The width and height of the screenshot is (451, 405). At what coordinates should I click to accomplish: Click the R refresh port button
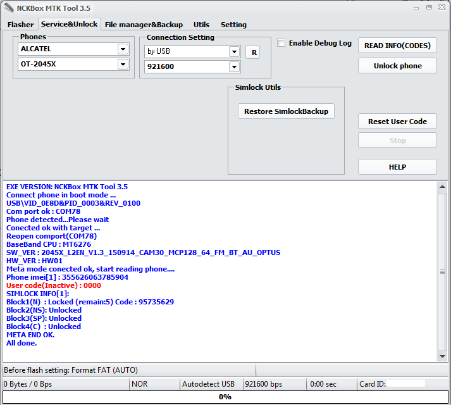252,53
